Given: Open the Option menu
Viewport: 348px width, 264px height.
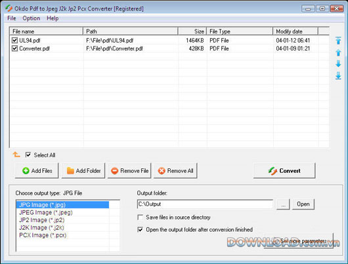Looking at the screenshot, I should click(x=32, y=18).
